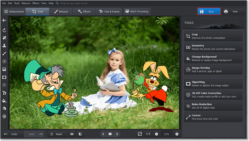
Task: Open the Vignetting tool
Action: (x=213, y=84)
